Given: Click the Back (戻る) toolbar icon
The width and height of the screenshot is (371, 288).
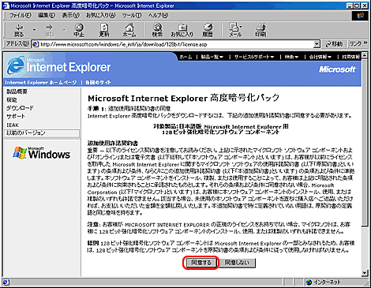Looking at the screenshot, I should click(x=19, y=30).
